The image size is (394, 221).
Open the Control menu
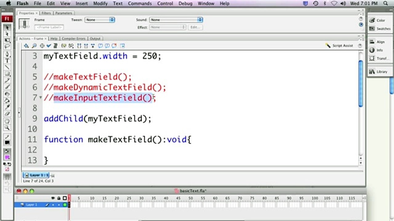[165, 3]
